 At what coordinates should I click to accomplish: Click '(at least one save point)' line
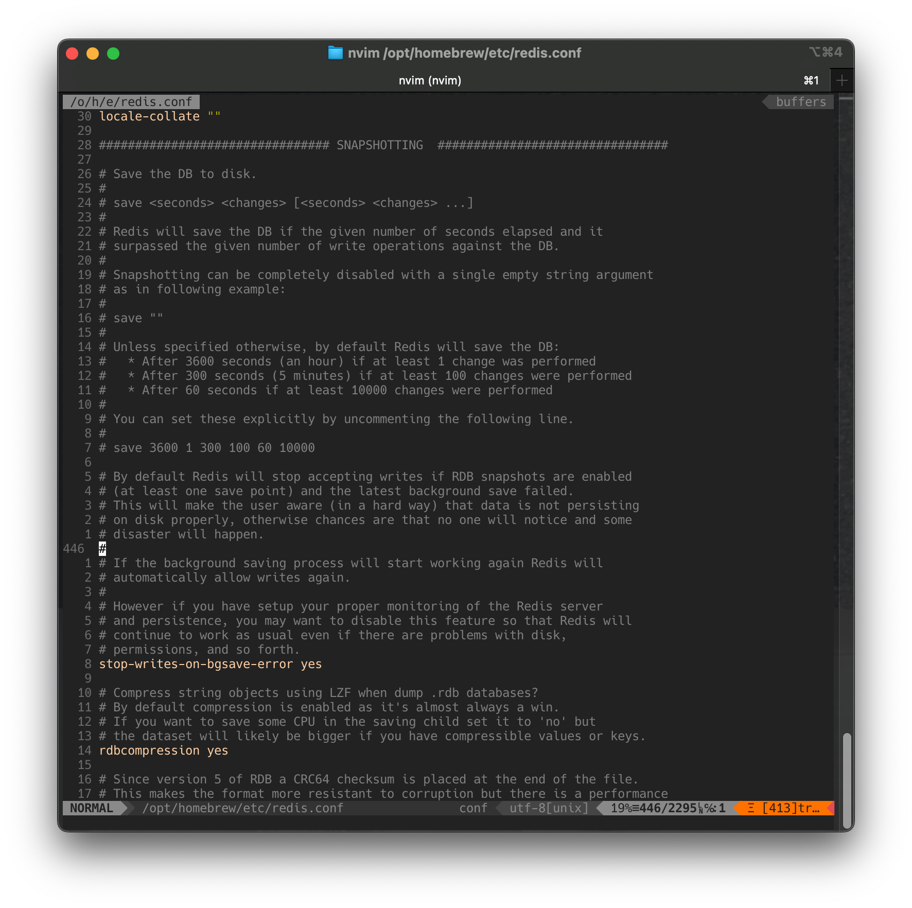coord(336,491)
